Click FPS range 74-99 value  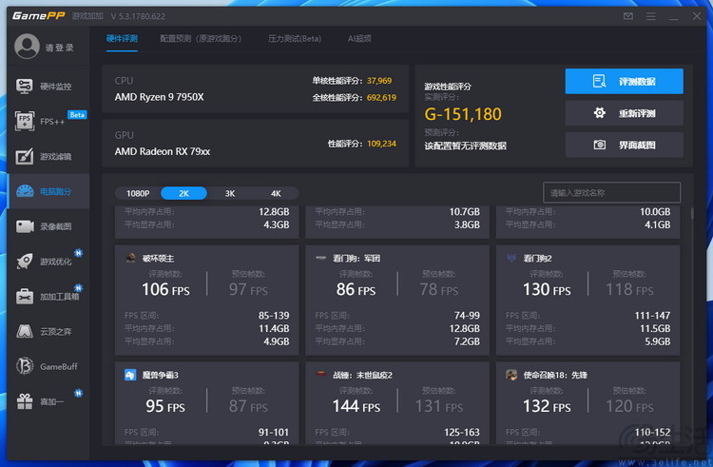(467, 315)
